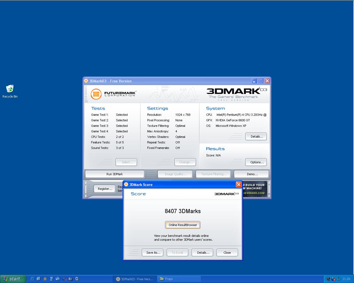The height and width of the screenshot is (283, 354).
Task: Click the Futuremark Corporation logo
Action: 113,94
